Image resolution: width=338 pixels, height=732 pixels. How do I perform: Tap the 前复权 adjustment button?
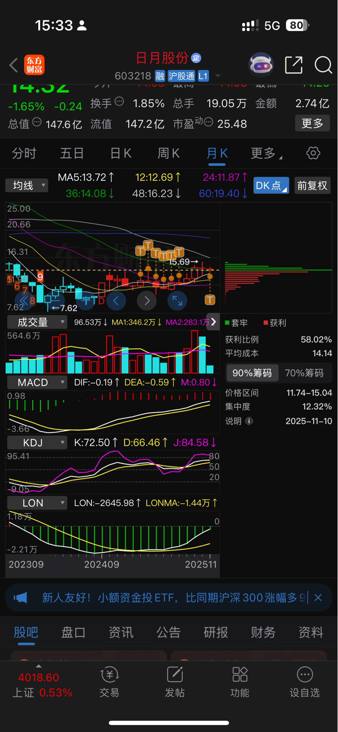[313, 186]
